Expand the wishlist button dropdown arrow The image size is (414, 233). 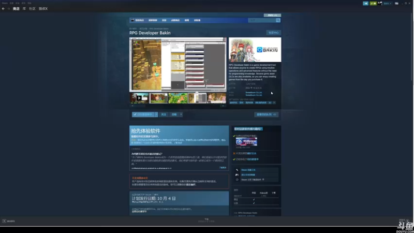(x=156, y=114)
